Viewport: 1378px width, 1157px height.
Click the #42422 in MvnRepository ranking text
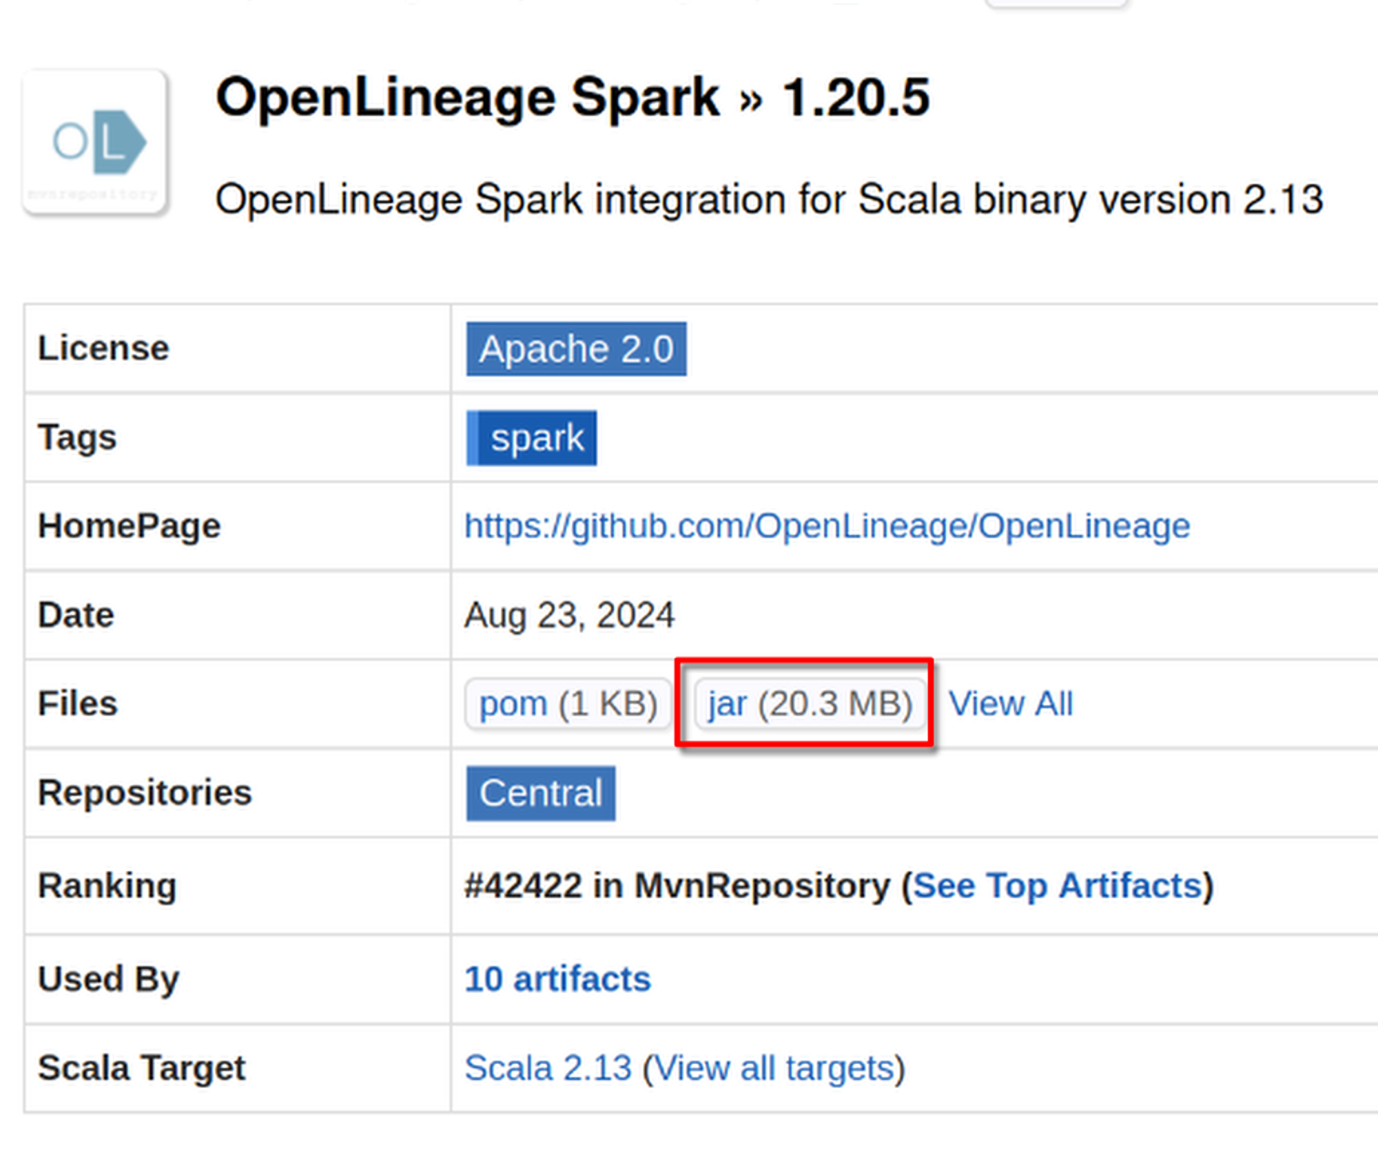tap(675, 886)
